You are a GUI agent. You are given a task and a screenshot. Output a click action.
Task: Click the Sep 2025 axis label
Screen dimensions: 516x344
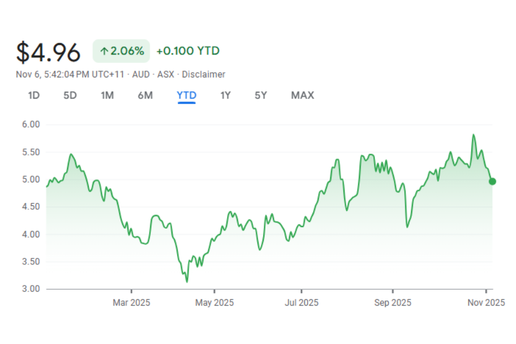click(393, 302)
